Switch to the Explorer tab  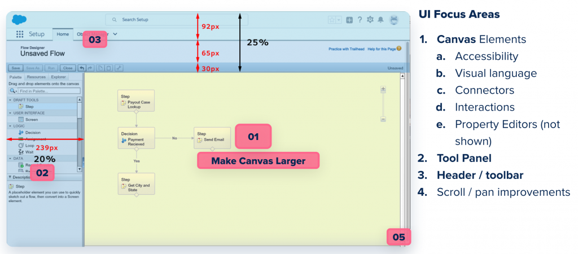(58, 77)
